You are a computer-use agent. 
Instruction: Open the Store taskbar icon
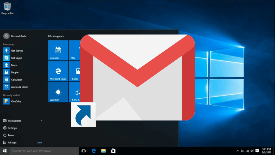113,151
